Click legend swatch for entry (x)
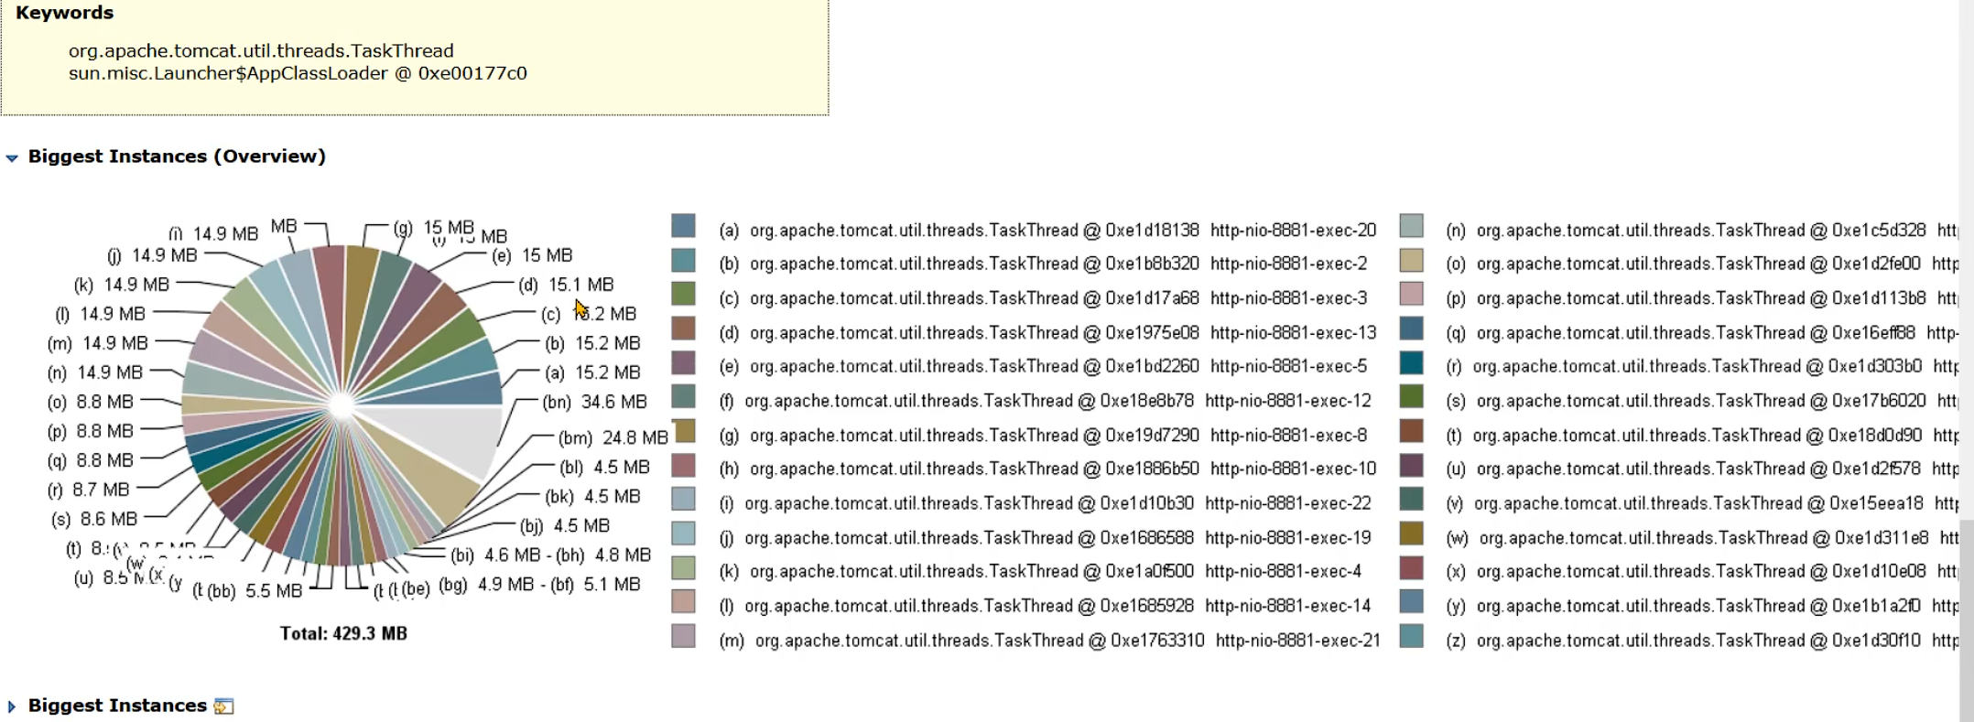This screenshot has width=1974, height=722. [1412, 568]
